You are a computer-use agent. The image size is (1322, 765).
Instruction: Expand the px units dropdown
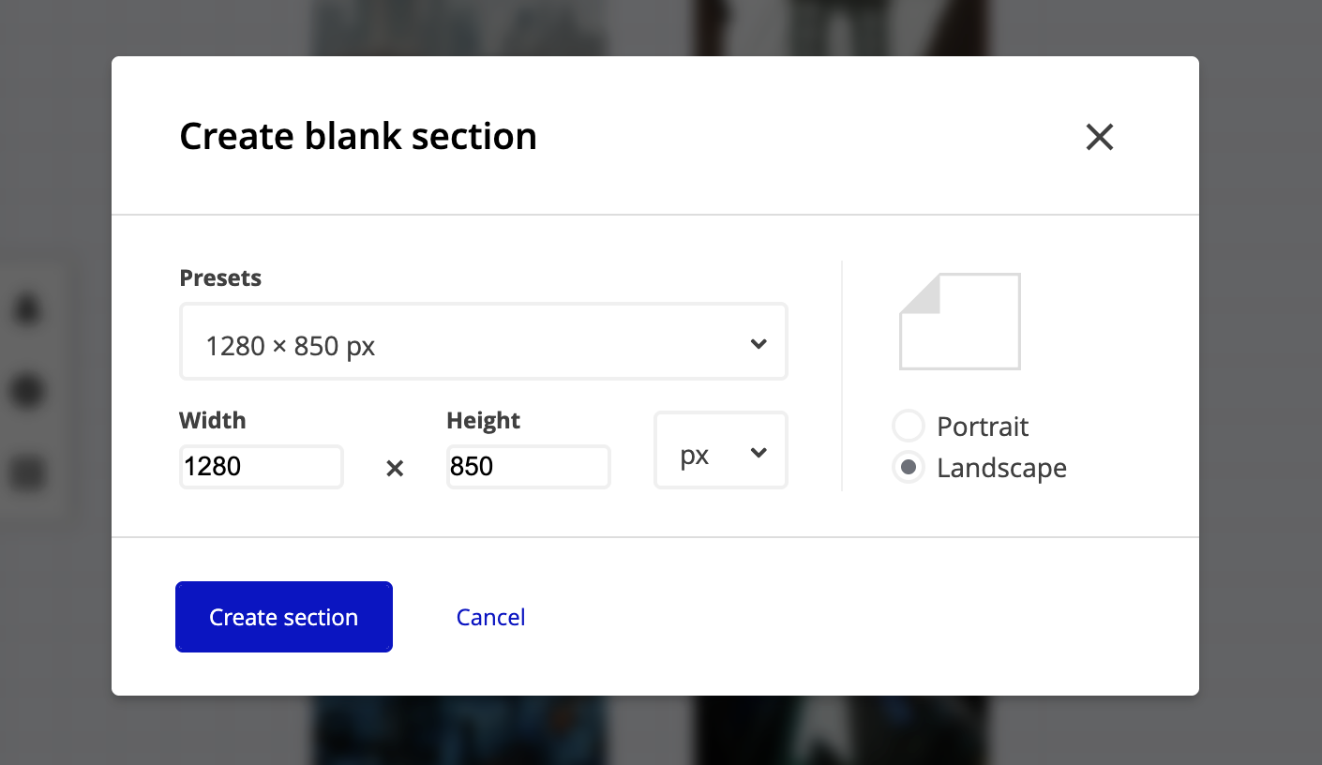tap(720, 450)
